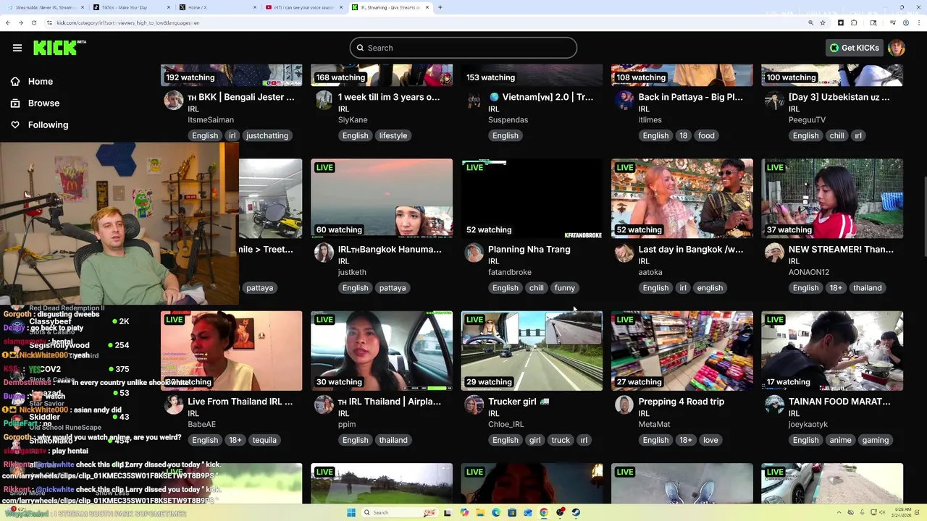Open joeykaotyk channel avatar
The width and height of the screenshot is (927, 521).
pyautogui.click(x=774, y=404)
